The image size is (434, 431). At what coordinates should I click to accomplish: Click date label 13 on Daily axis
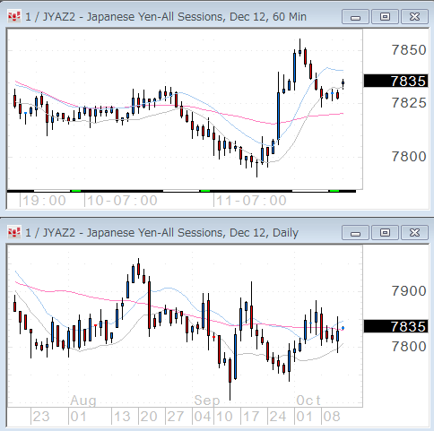click(x=122, y=417)
